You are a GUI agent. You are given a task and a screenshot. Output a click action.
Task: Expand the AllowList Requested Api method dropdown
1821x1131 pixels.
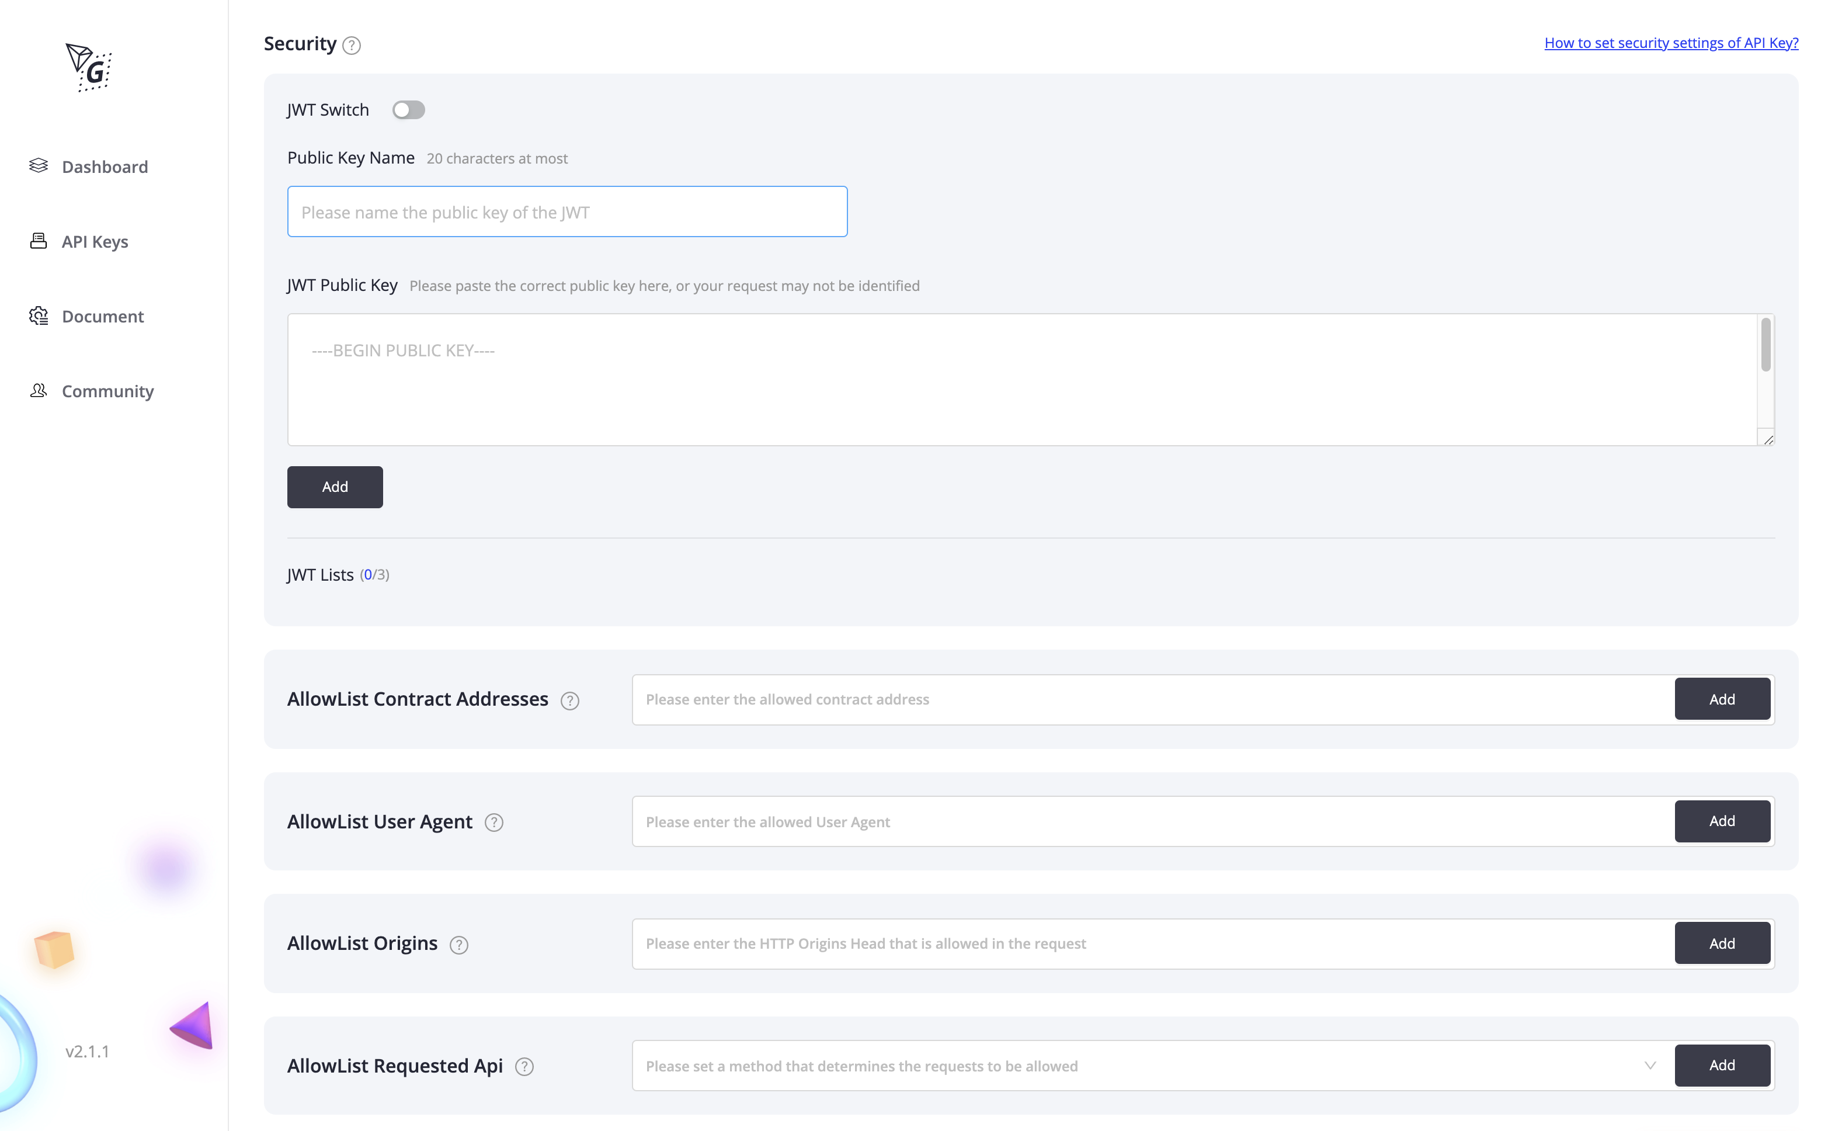1650,1065
